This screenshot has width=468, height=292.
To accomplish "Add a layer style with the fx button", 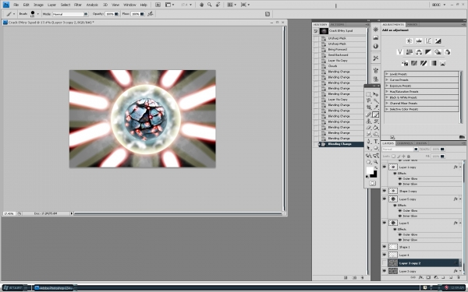I will pyautogui.click(x=421, y=277).
